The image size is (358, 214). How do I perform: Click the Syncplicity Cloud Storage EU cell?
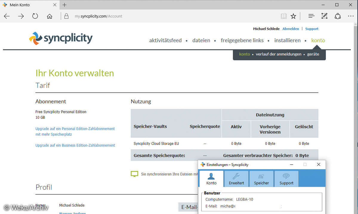(156, 144)
